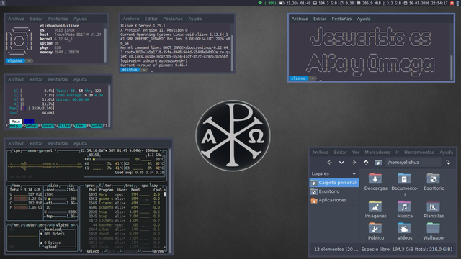461x259 pixels.
Task: Select the Música folder icon
Action: point(404,206)
